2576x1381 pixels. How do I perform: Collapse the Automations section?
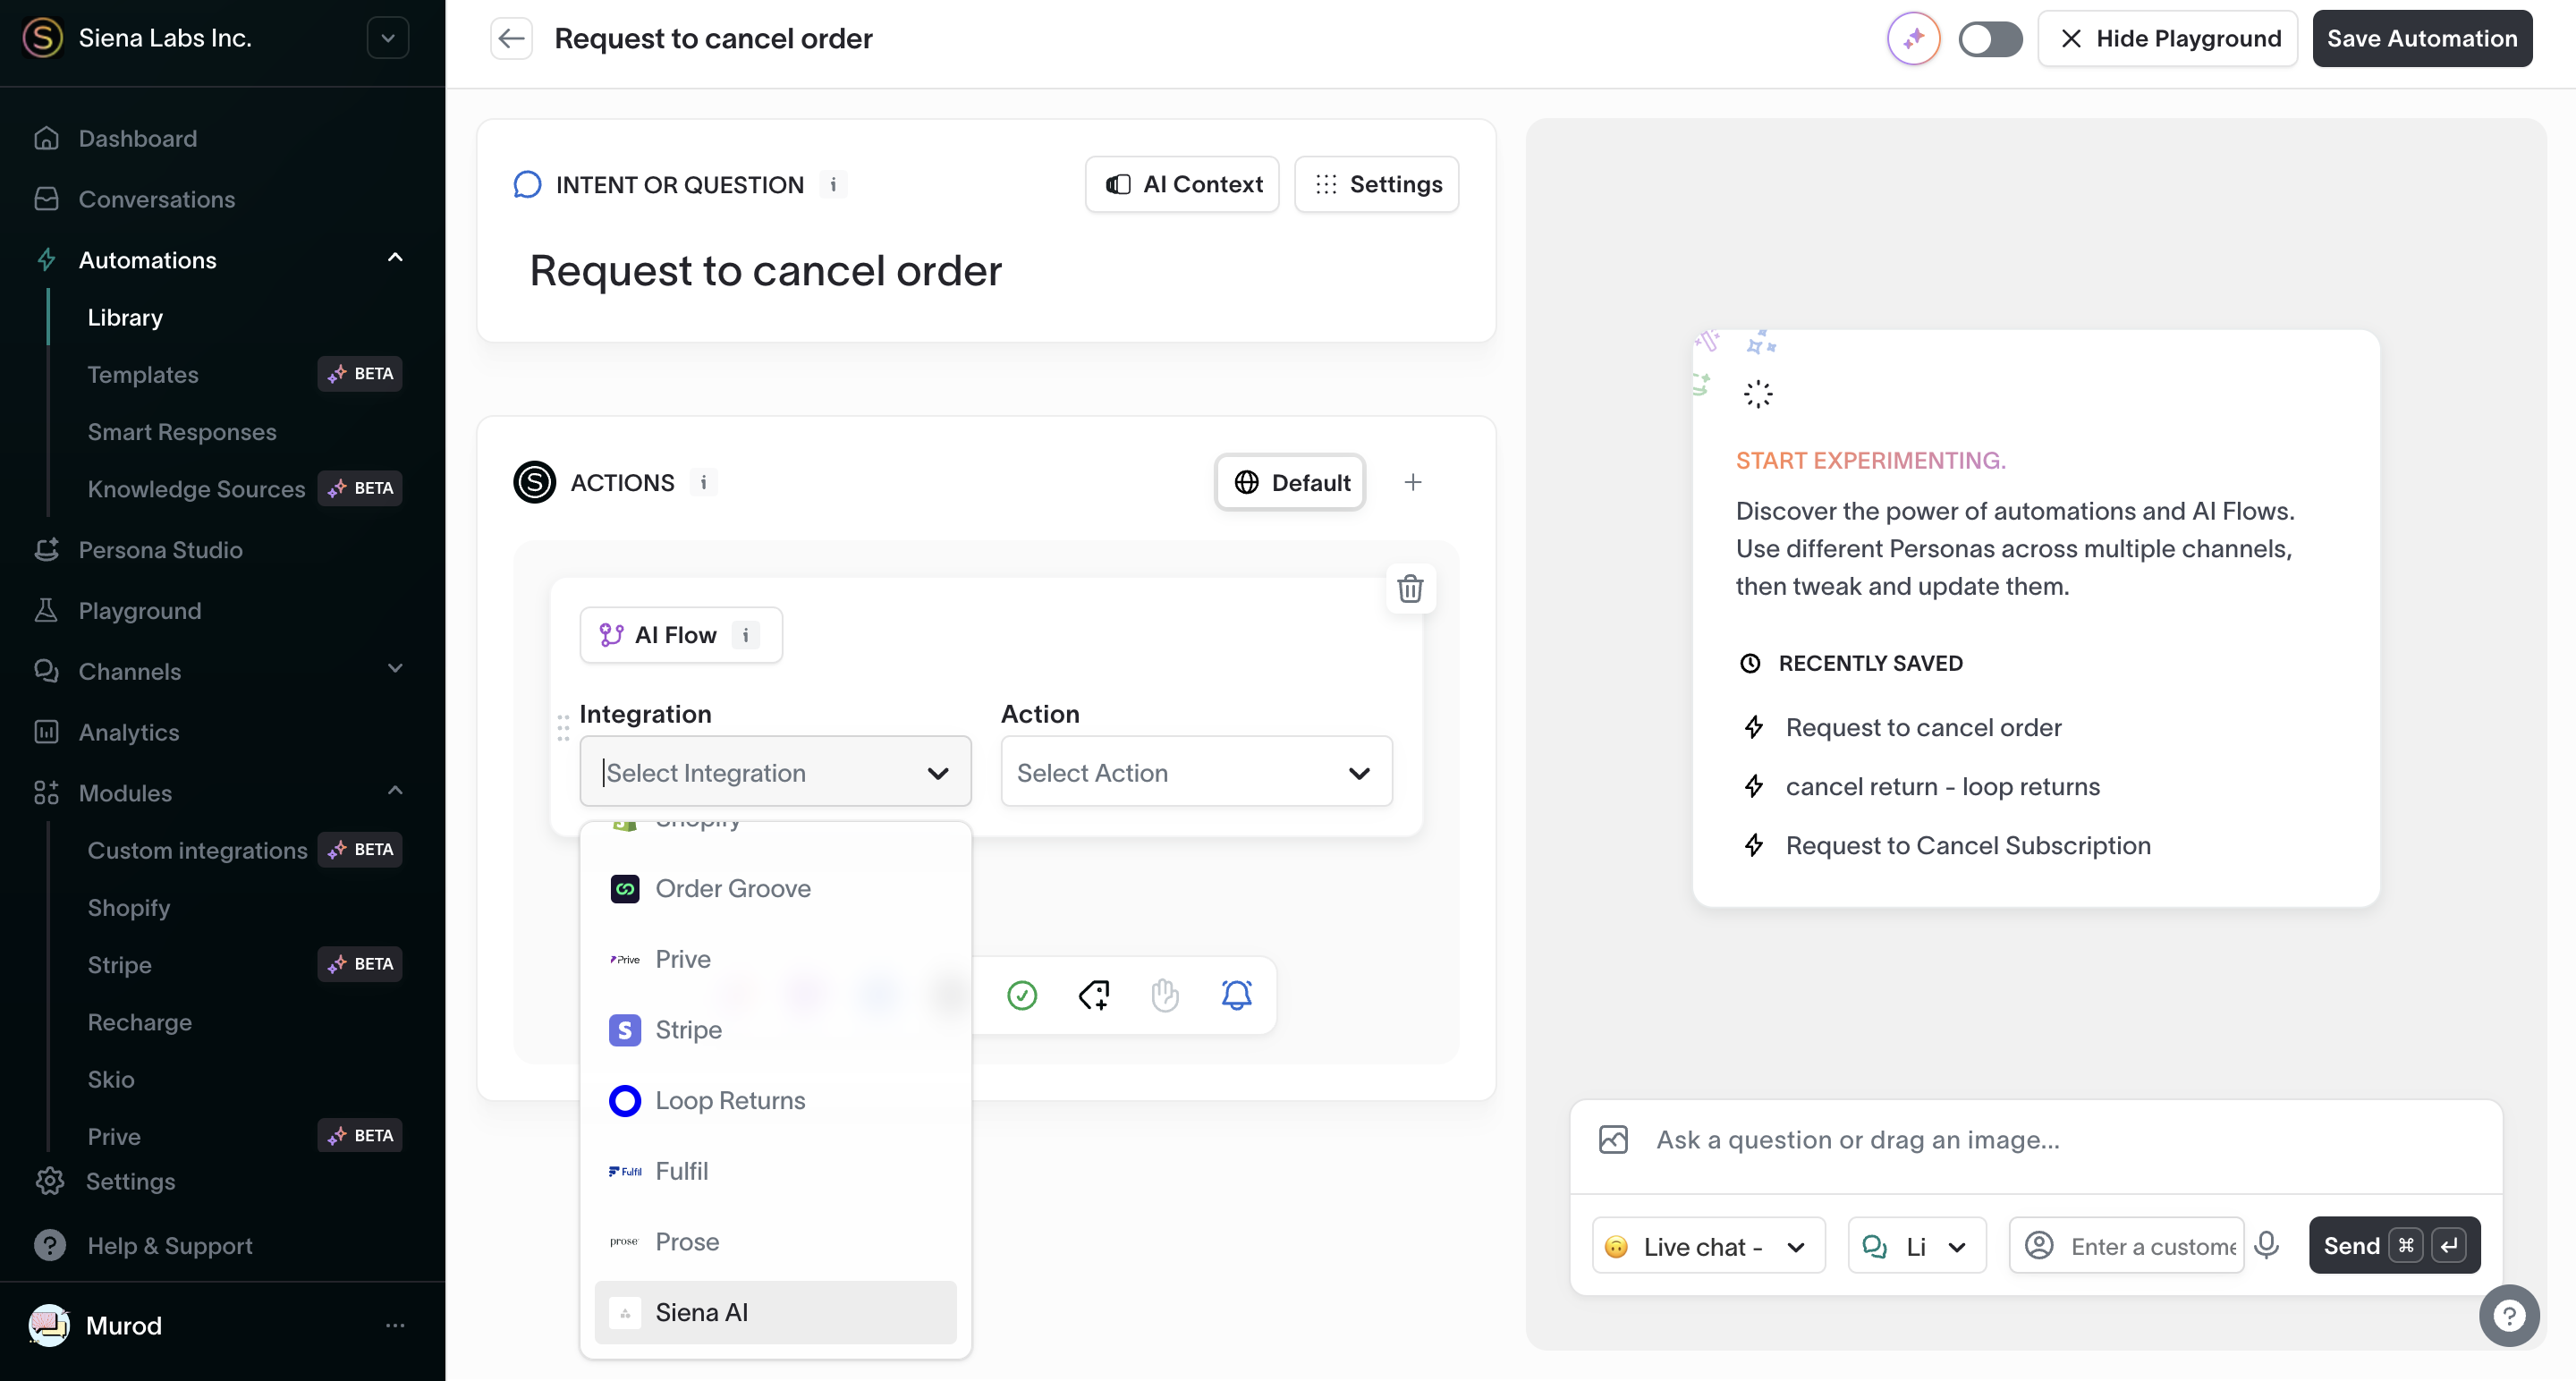tap(395, 259)
